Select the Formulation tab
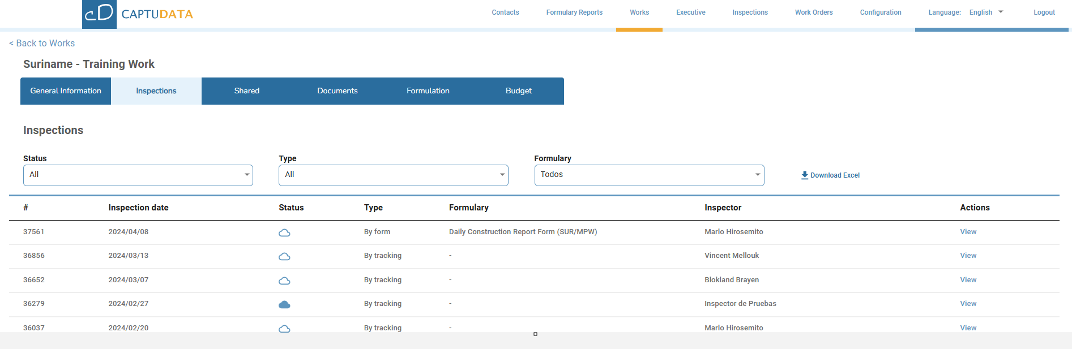Image resolution: width=1072 pixels, height=349 pixels. (x=428, y=91)
